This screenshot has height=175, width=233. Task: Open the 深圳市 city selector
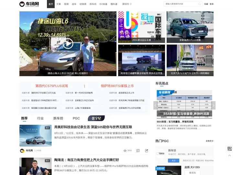coord(126,4)
